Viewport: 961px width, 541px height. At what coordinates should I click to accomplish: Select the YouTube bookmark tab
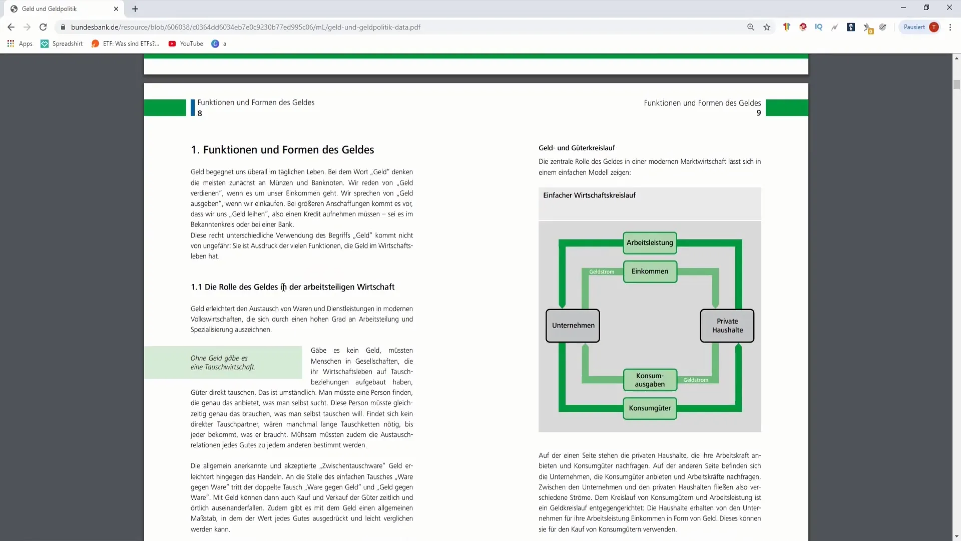191,44
